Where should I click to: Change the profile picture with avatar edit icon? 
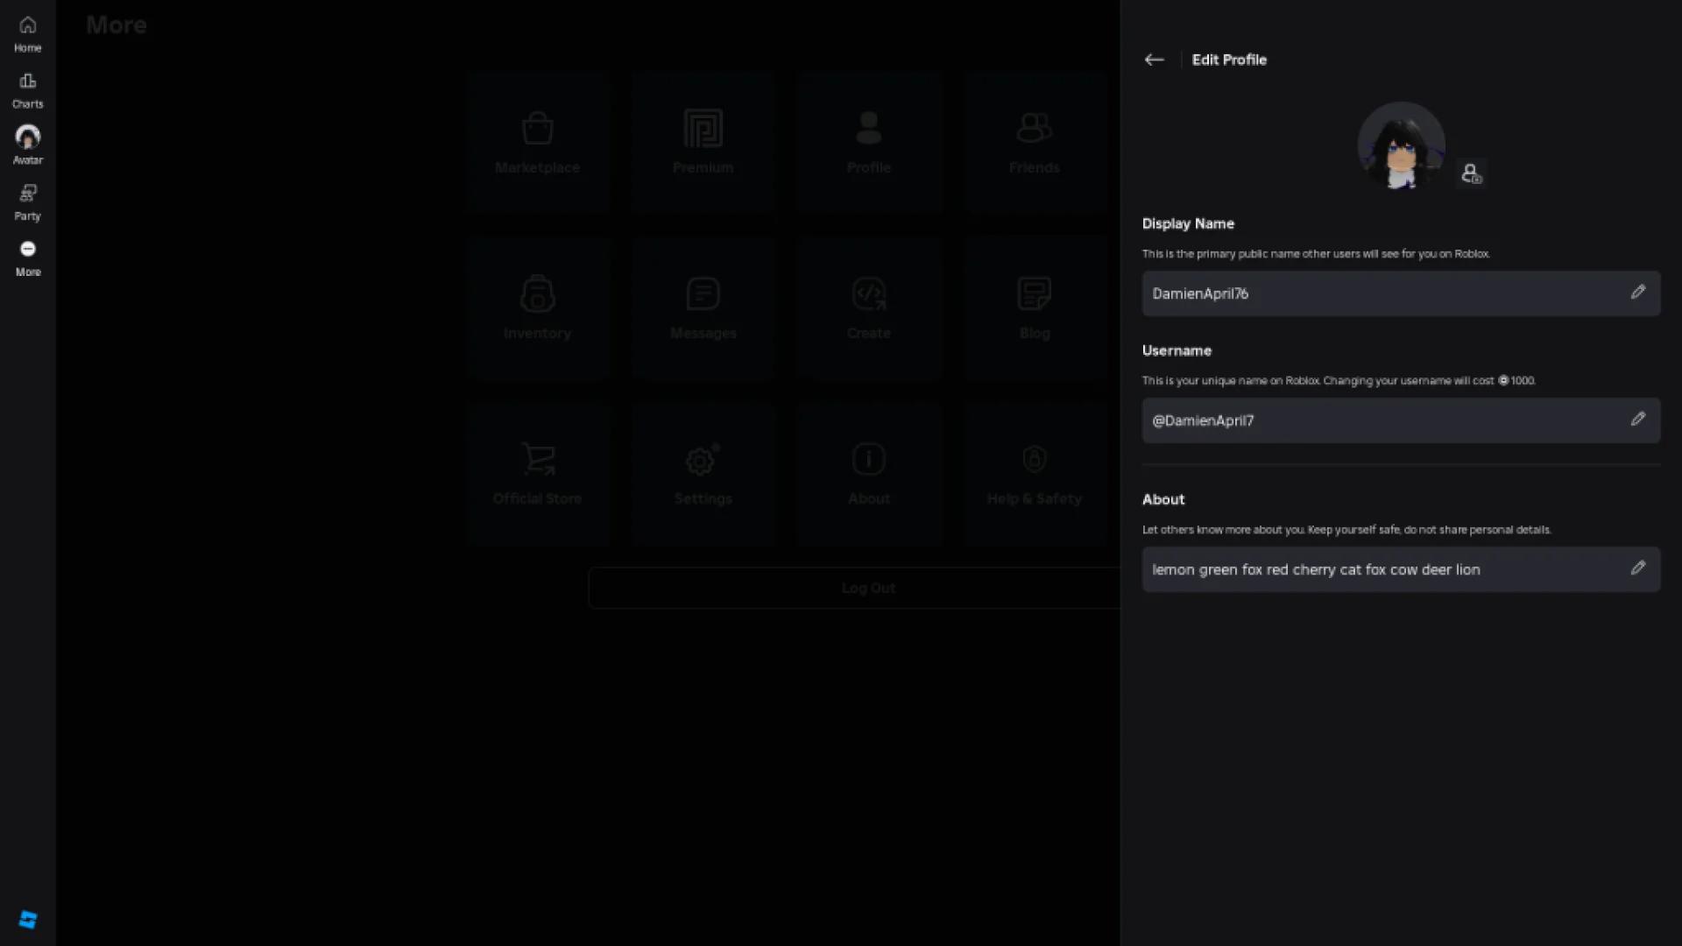pos(1471,173)
